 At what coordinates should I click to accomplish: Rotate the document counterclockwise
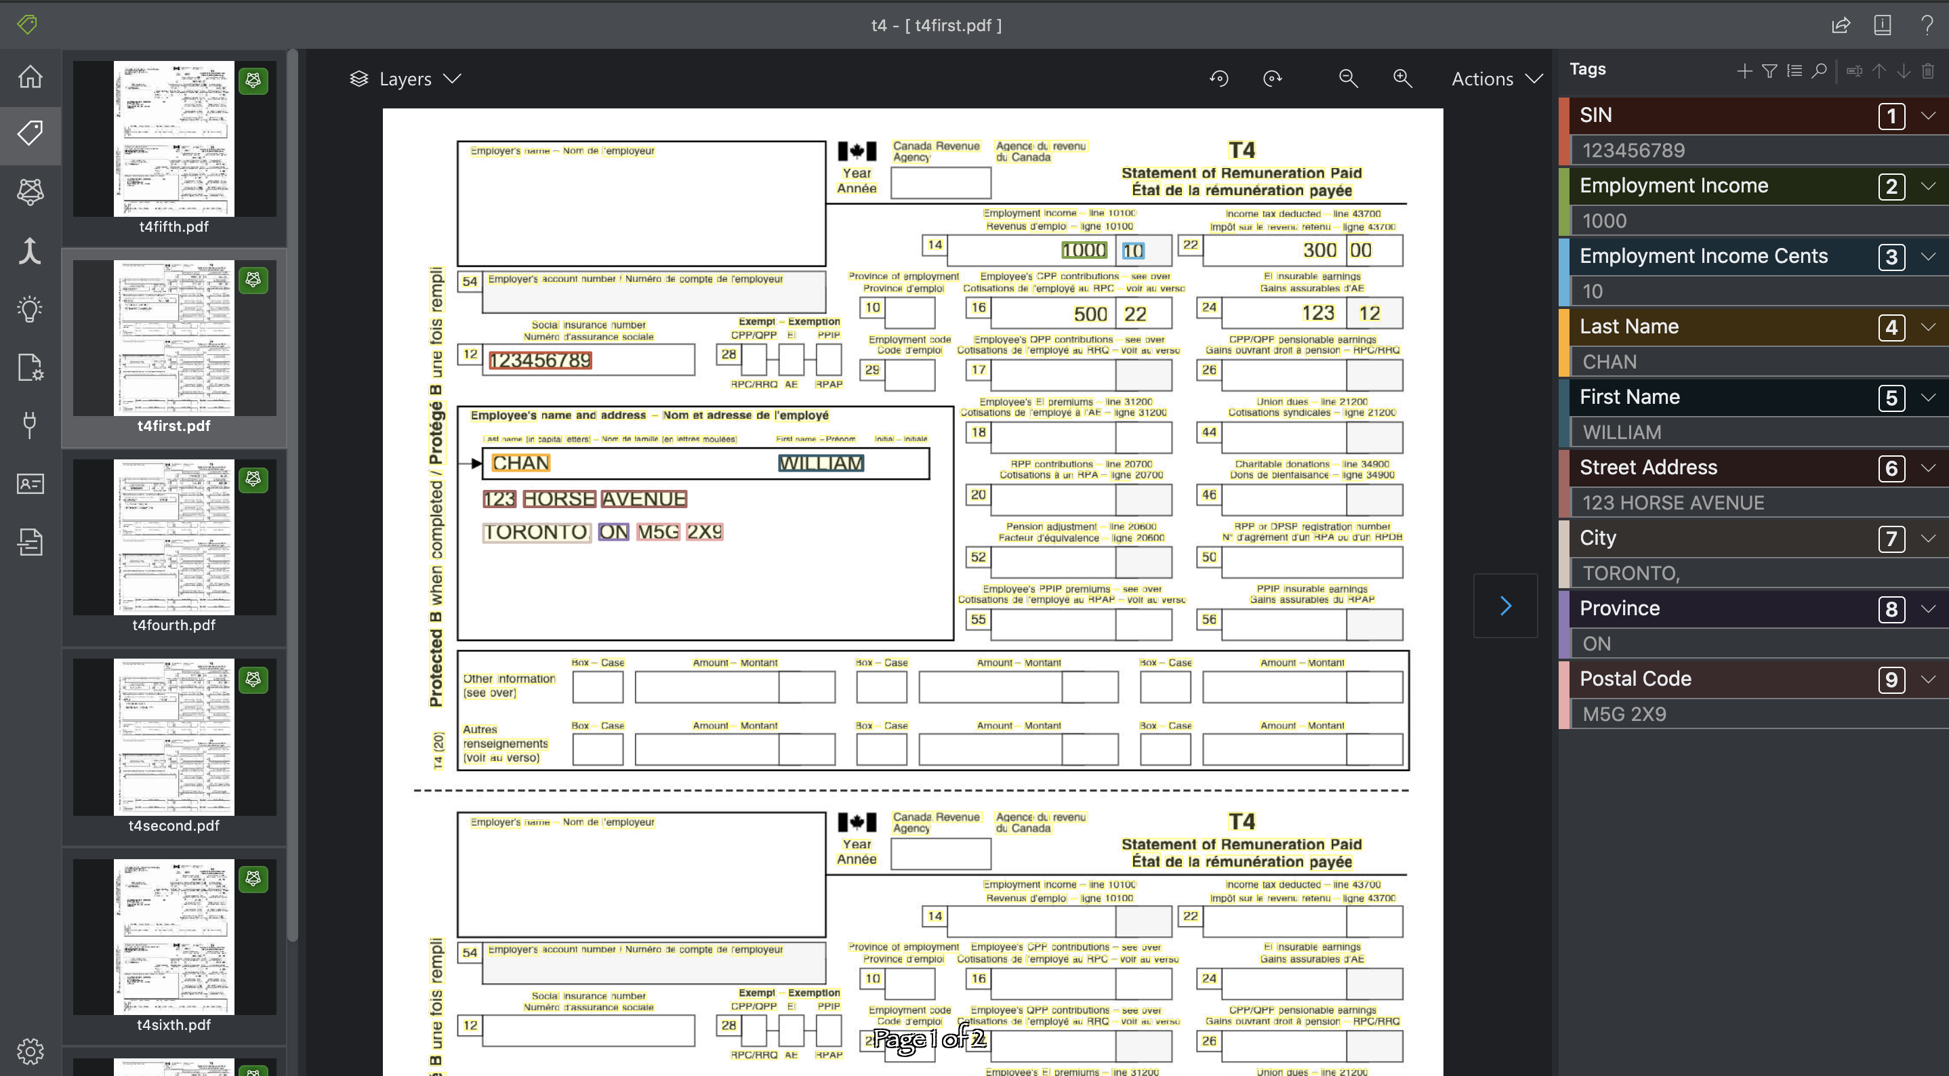tap(1219, 79)
